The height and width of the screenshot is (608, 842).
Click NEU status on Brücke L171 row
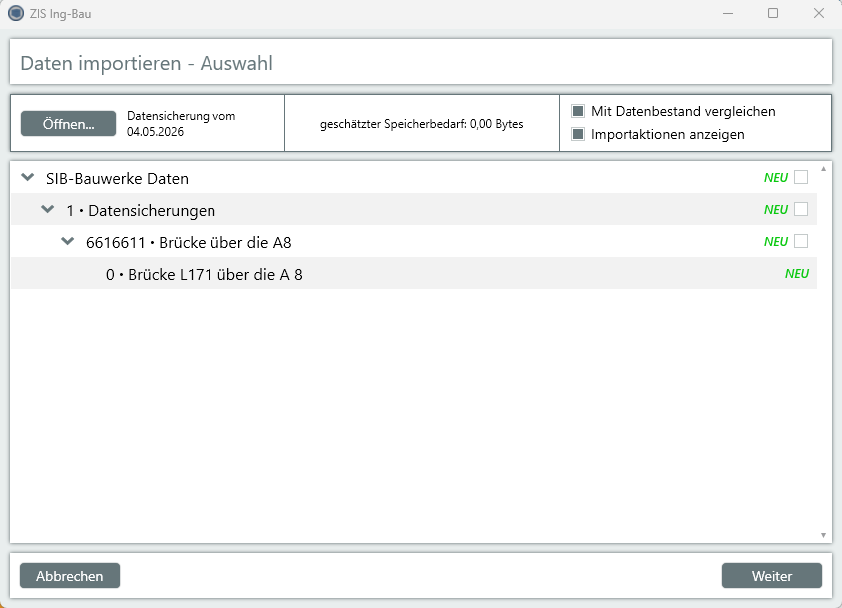click(797, 274)
